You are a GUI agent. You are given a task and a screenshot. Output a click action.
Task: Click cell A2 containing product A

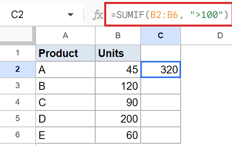65,69
